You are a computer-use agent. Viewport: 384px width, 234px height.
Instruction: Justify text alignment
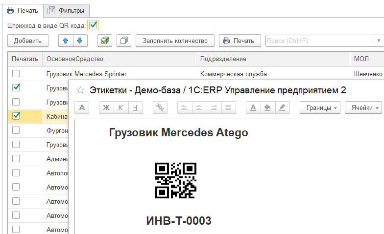[228, 107]
